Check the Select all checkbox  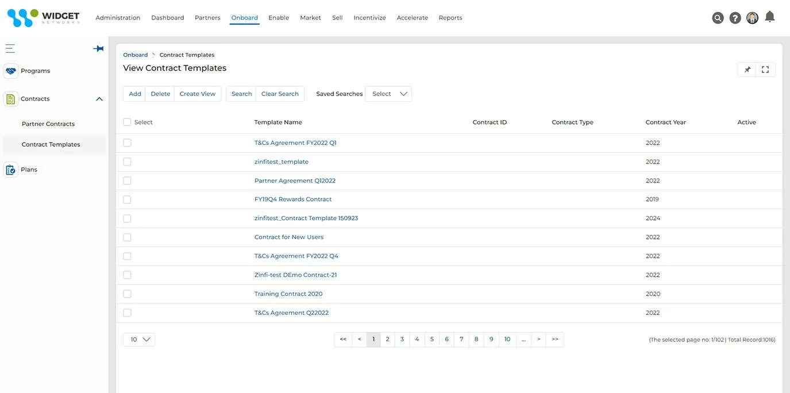(127, 122)
